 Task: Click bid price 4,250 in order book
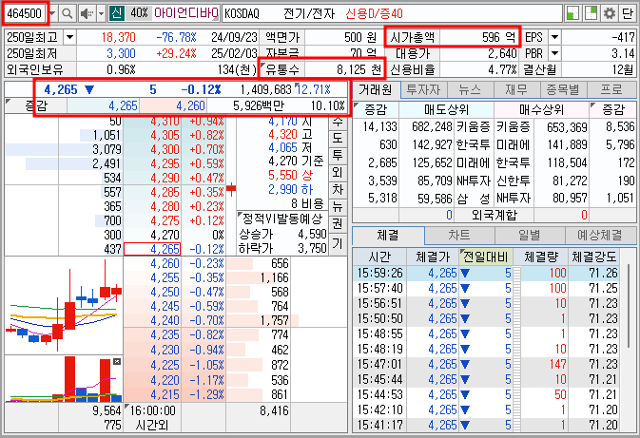pos(165,292)
